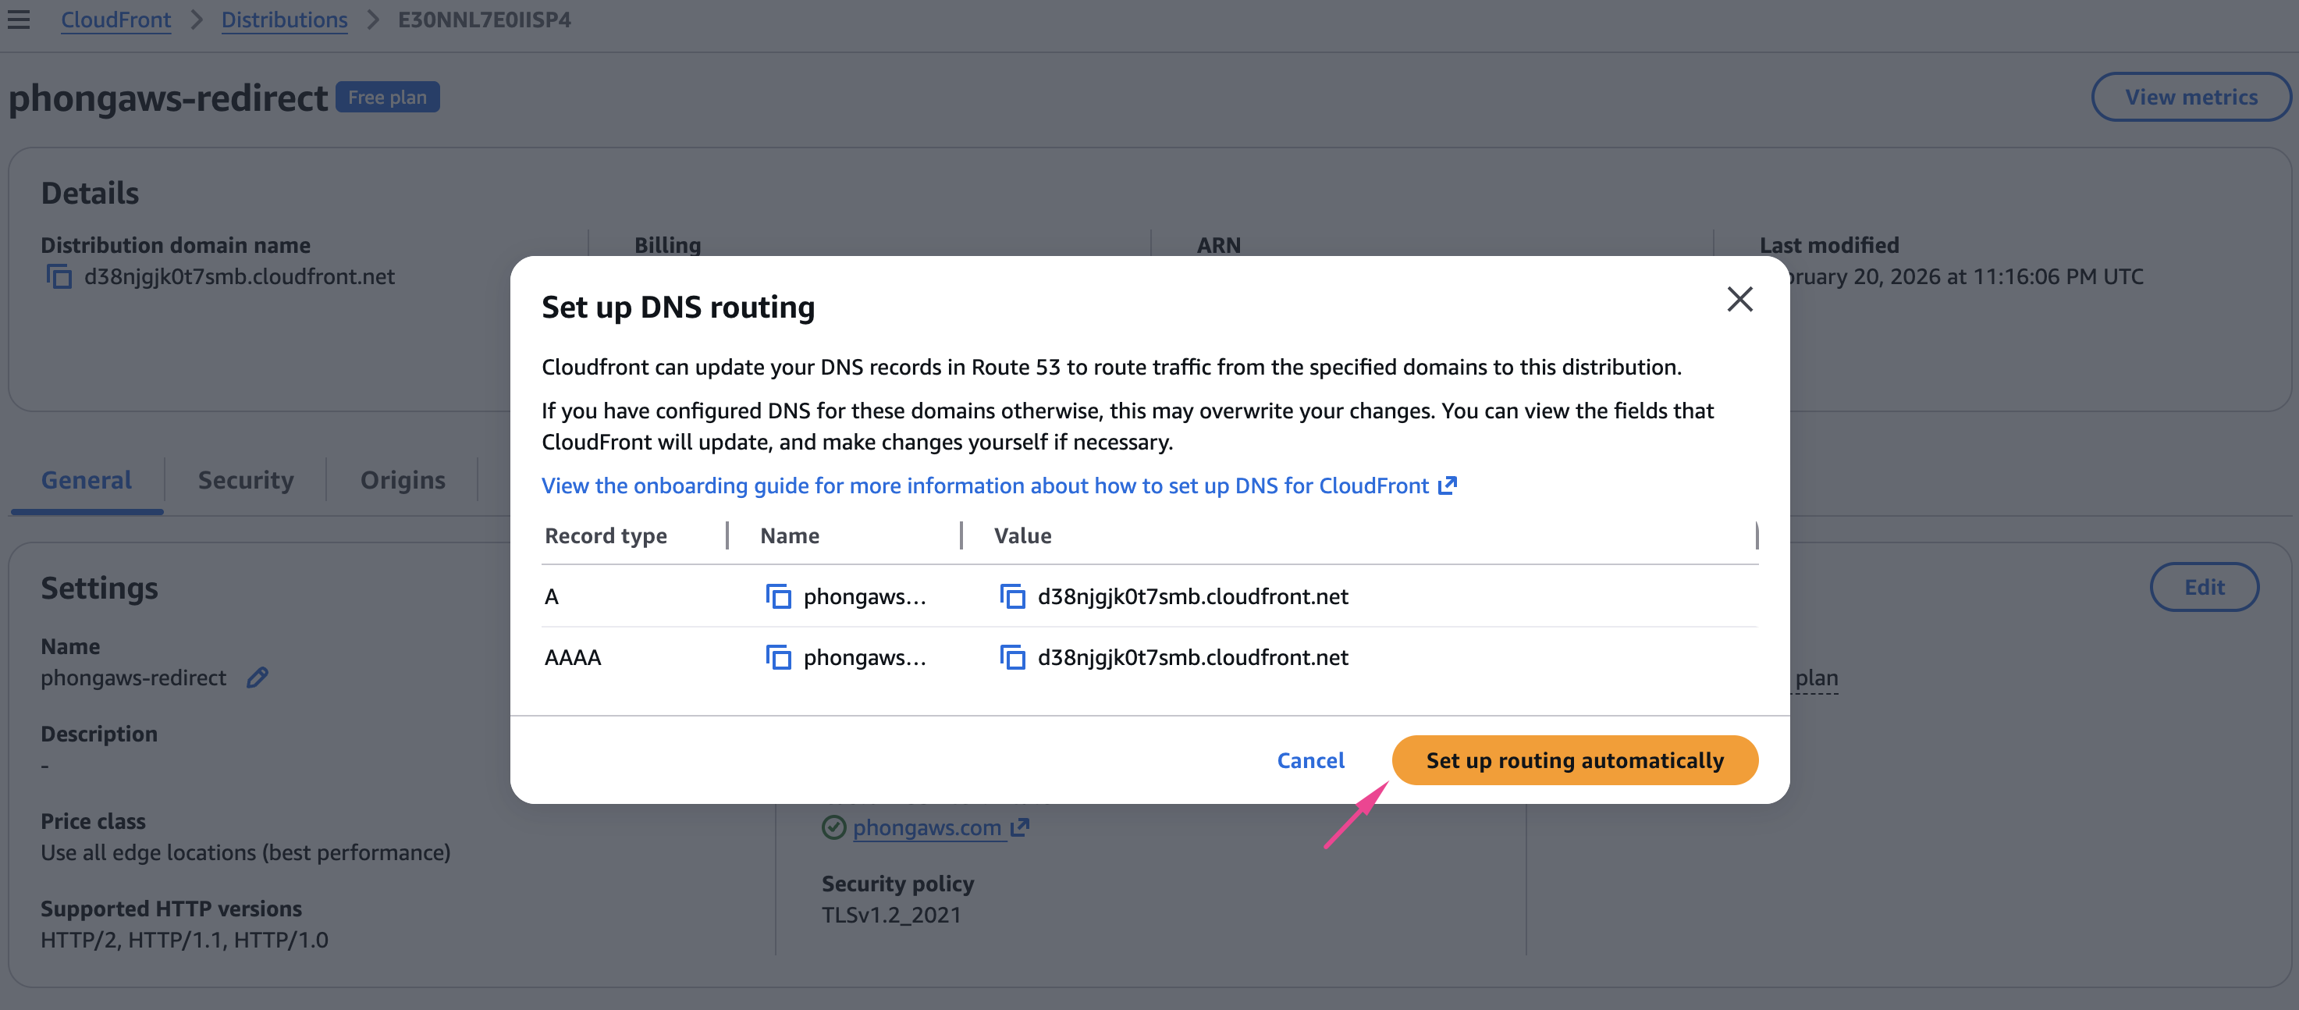Copy the A record name value
This screenshot has height=1010, width=2299.
[x=778, y=596]
